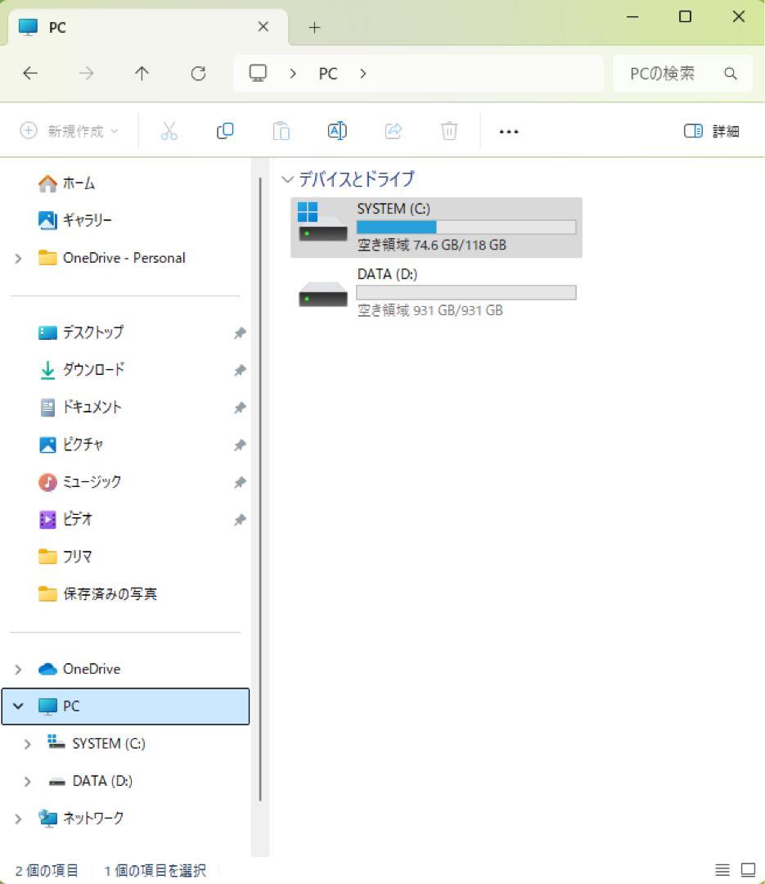Open the 詳細 details pane

[x=711, y=131]
